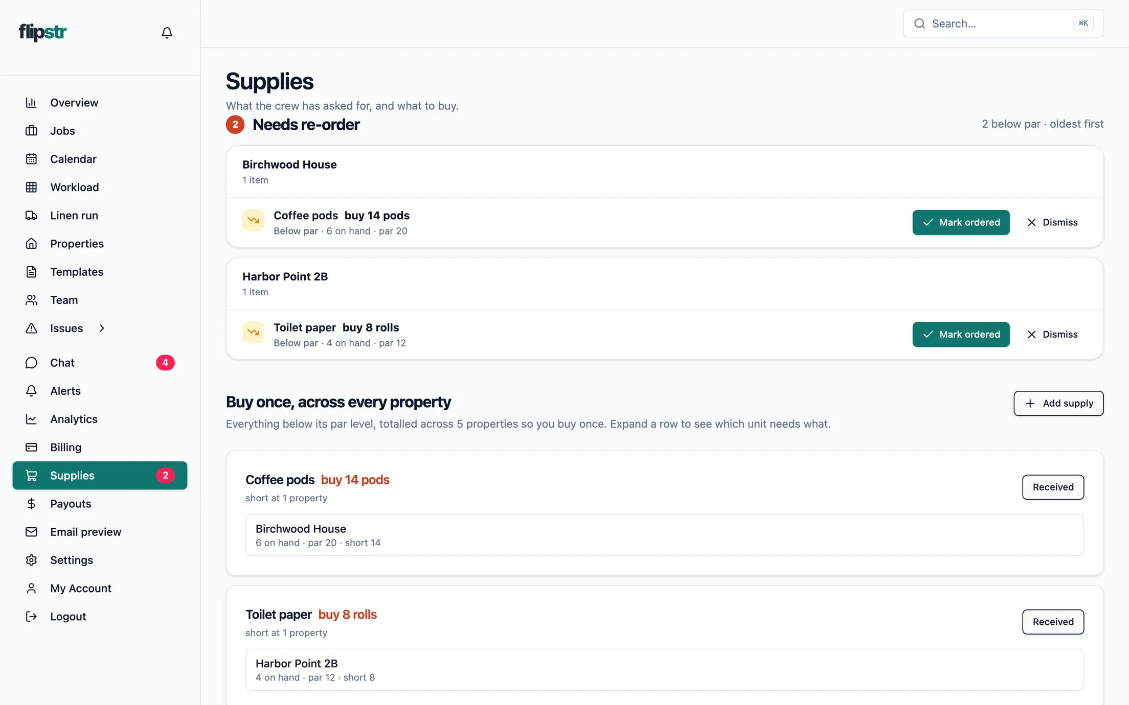Click '2 below par · oldest first' text
Image resolution: width=1129 pixels, height=705 pixels.
click(x=1042, y=124)
